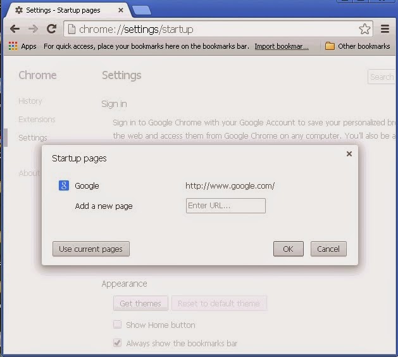
Task: Click the Sign in section heading
Action: [x=114, y=104]
